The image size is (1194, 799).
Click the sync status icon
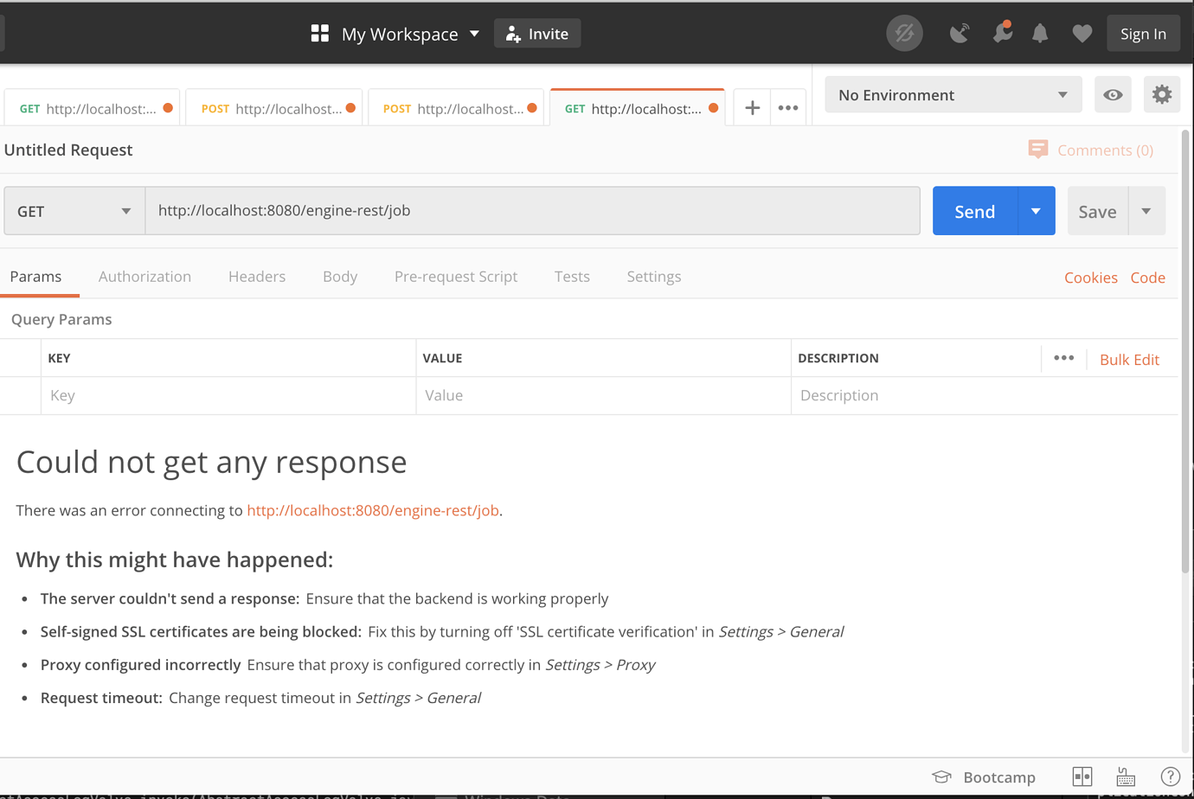(904, 34)
